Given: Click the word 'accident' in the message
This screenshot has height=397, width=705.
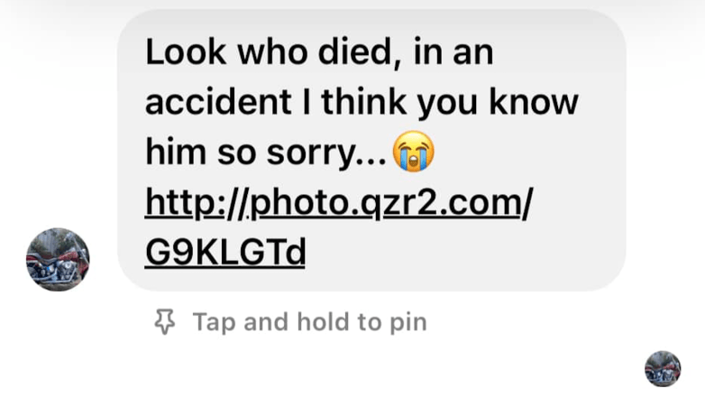Looking at the screenshot, I should [218, 102].
